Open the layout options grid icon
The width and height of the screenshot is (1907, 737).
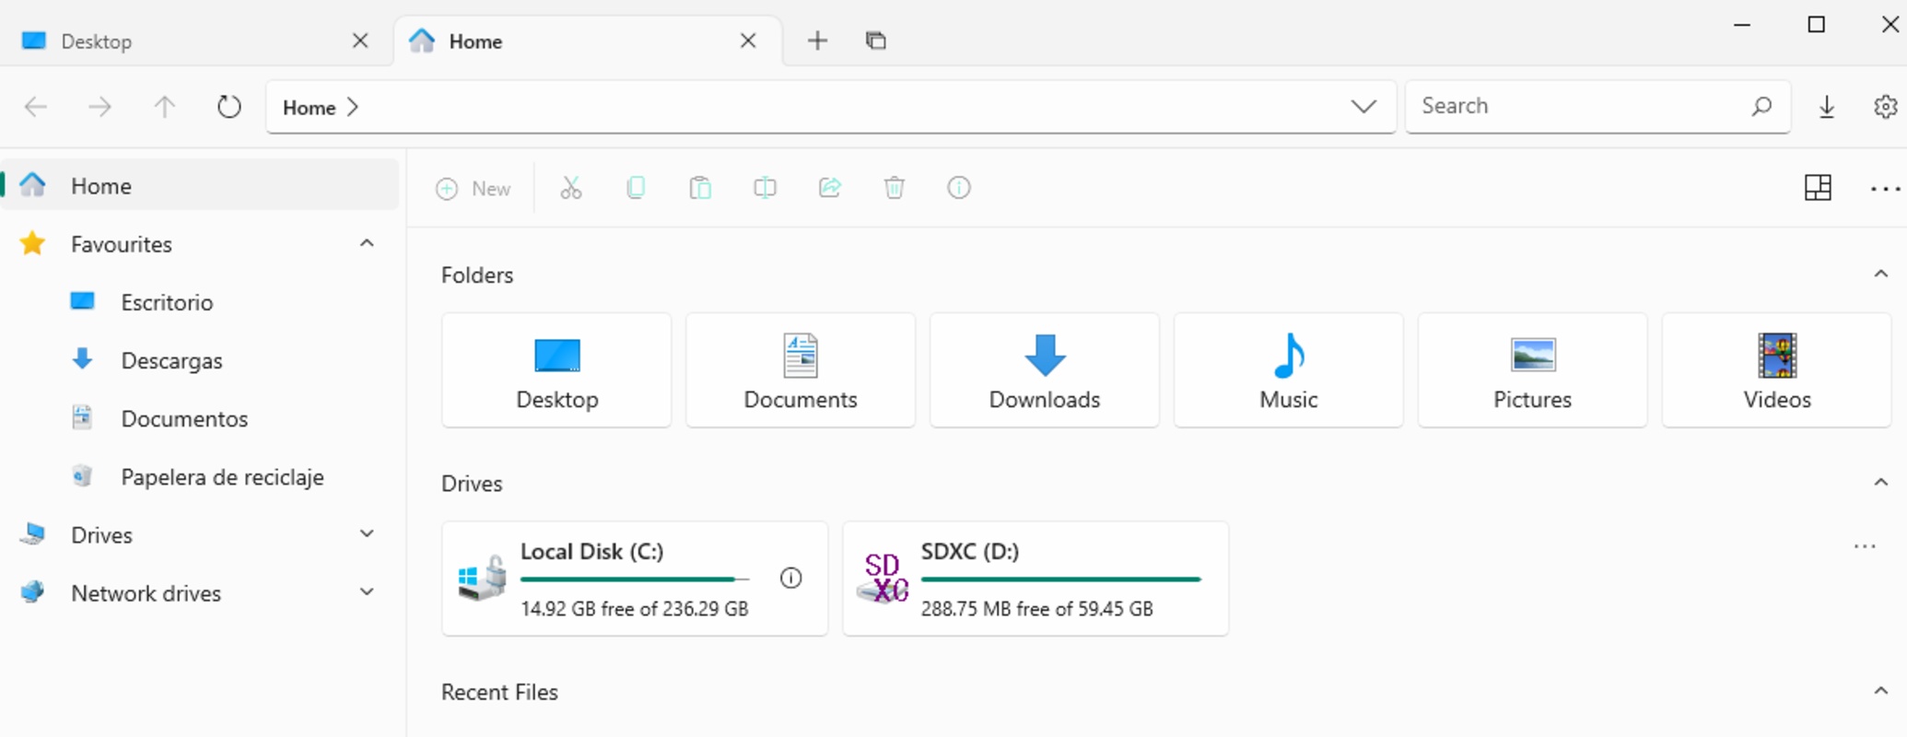1818,189
